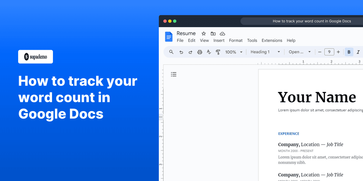Undo the last action
This screenshot has height=181, width=363.
[181, 52]
